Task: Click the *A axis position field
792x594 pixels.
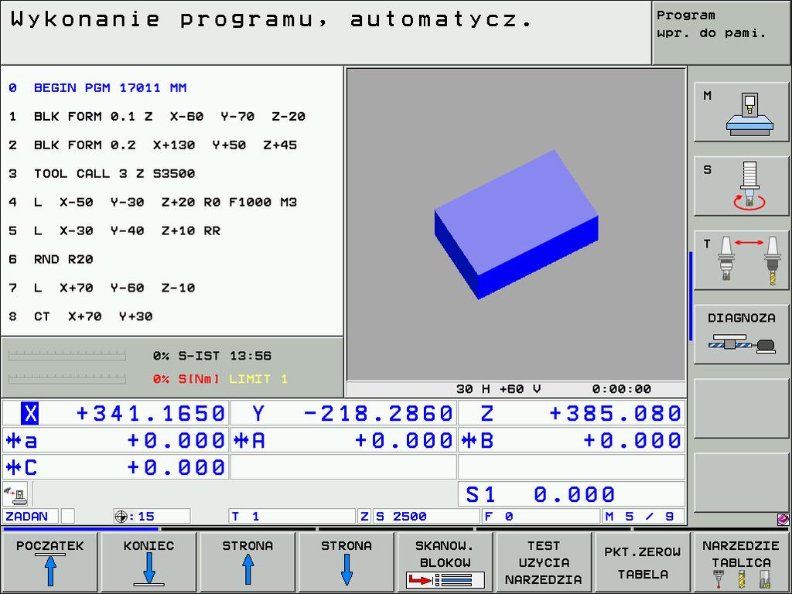Action: point(343,440)
